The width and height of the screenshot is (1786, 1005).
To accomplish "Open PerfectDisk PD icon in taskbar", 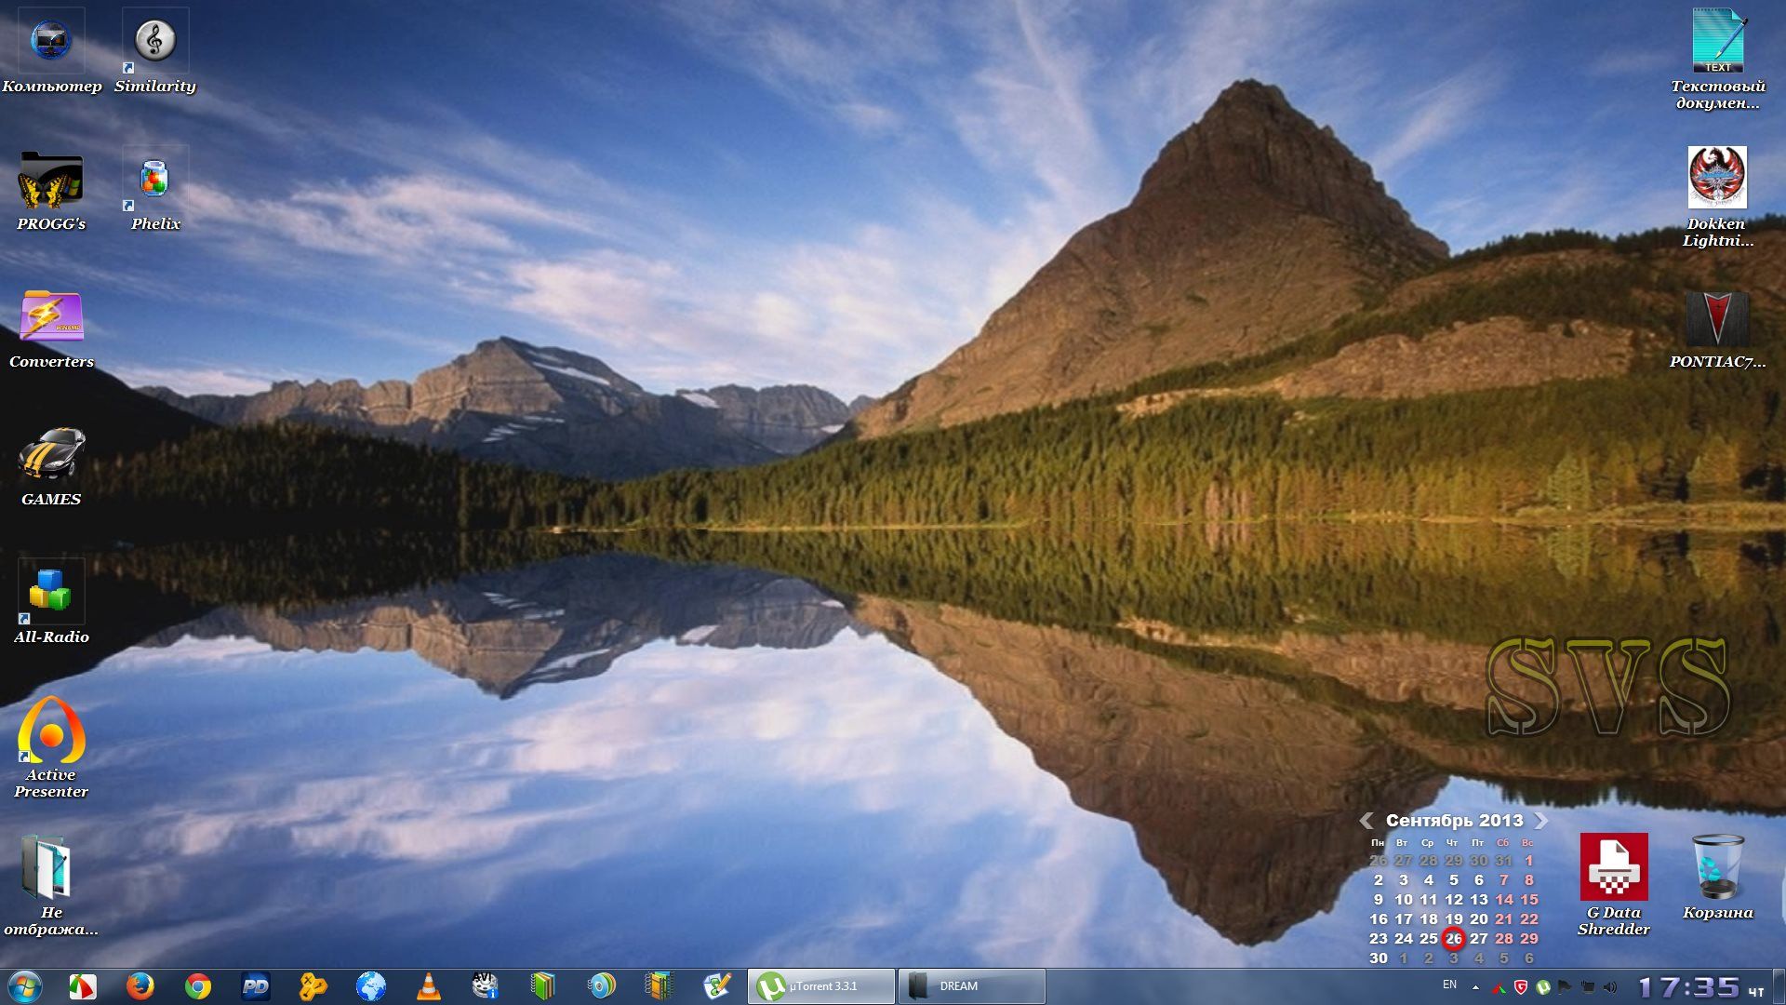I will [255, 986].
